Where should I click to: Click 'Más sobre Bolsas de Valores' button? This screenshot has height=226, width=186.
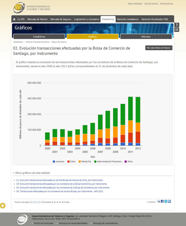[159, 48]
